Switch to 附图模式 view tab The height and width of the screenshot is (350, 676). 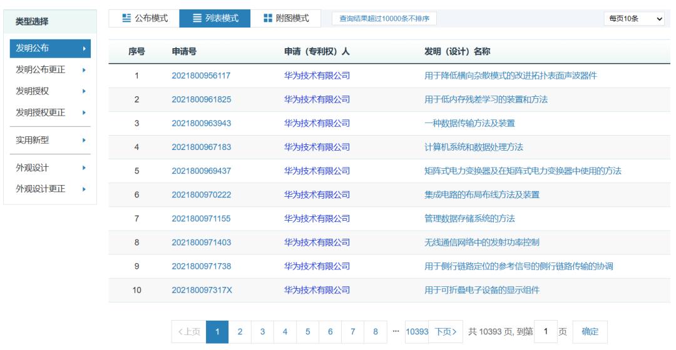click(286, 18)
